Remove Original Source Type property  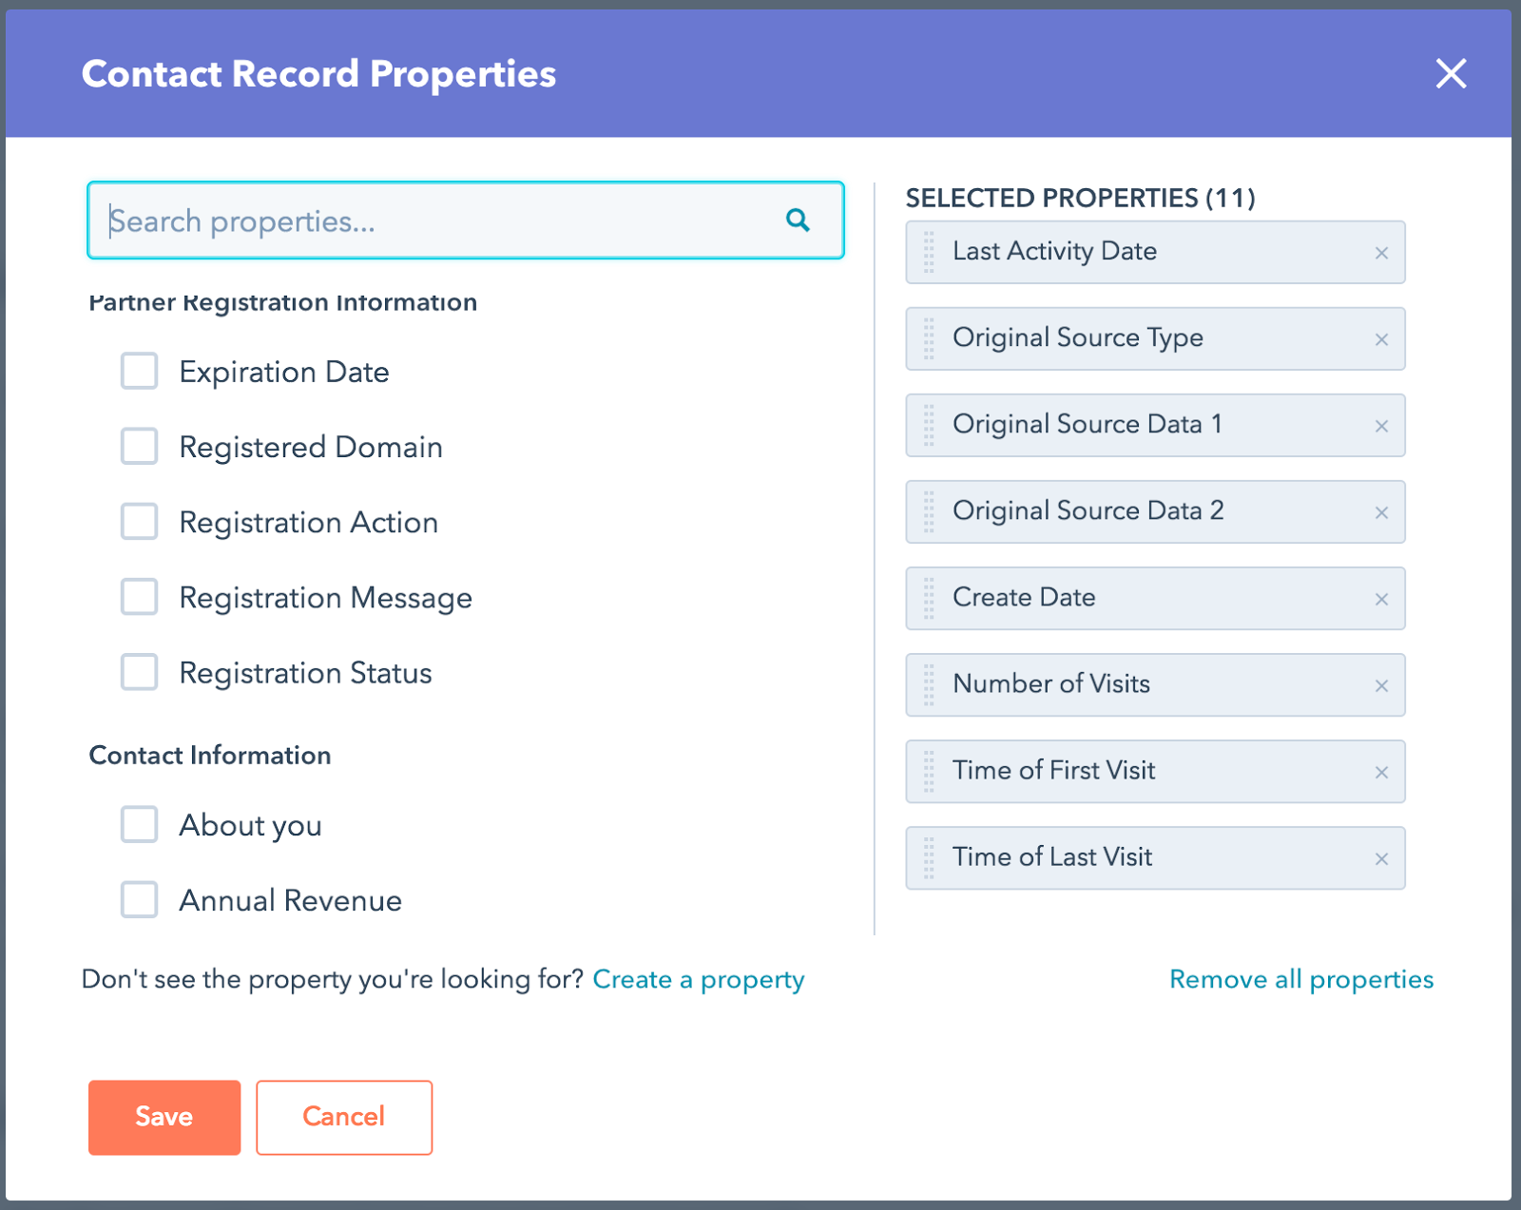[x=1381, y=339]
